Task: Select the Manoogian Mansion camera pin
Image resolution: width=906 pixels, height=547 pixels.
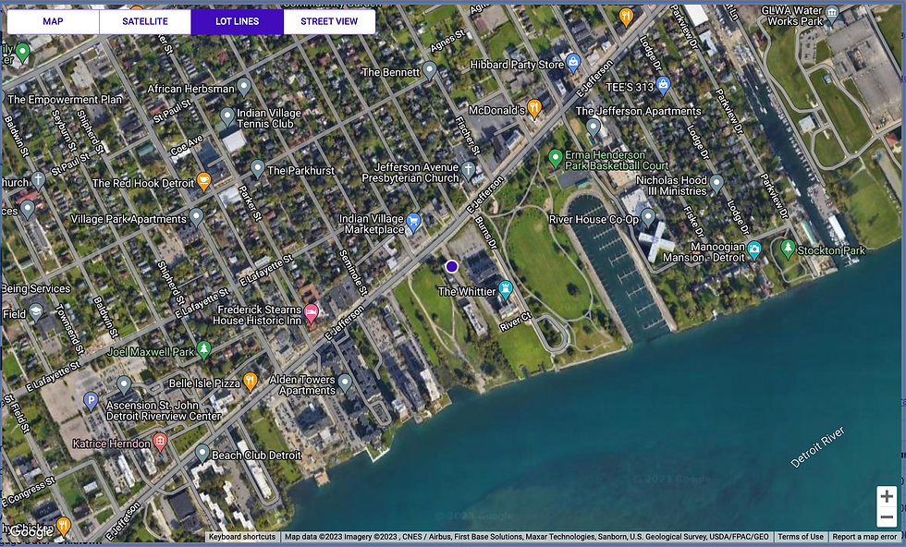Action: 754,249
